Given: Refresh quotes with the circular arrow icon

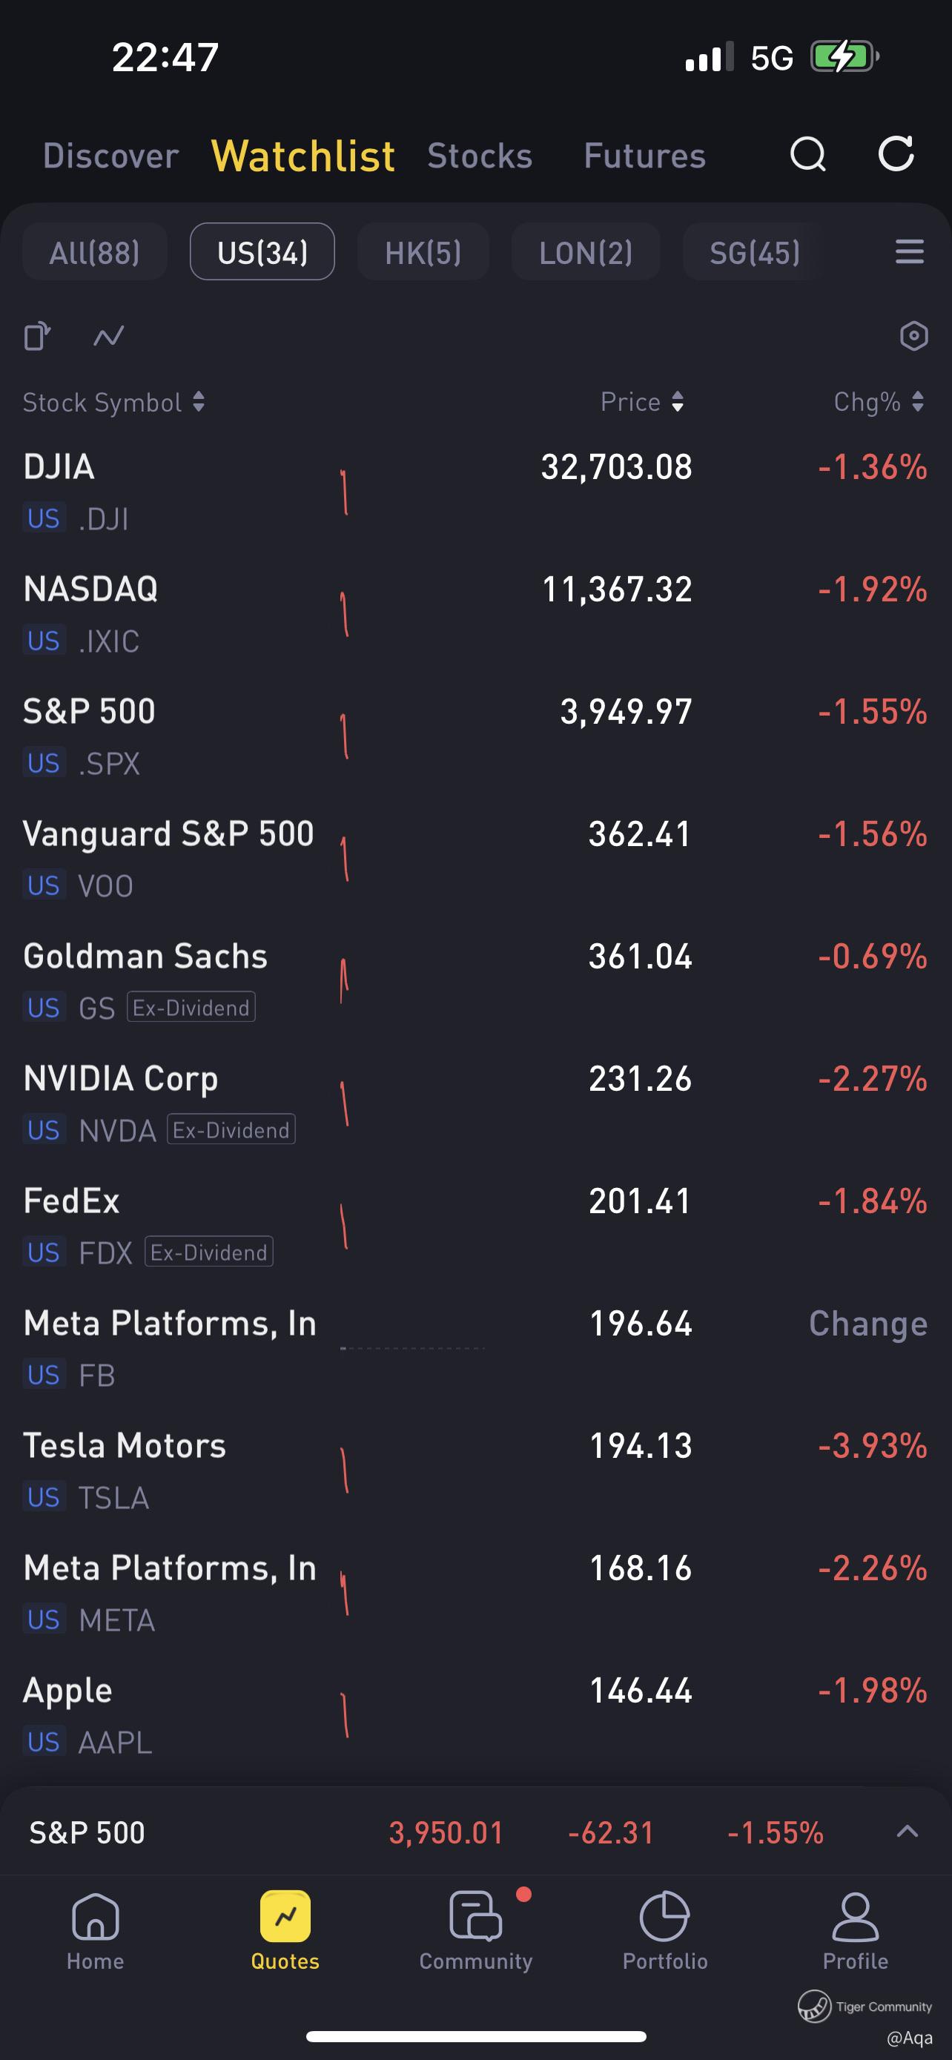Looking at the screenshot, I should 896,154.
